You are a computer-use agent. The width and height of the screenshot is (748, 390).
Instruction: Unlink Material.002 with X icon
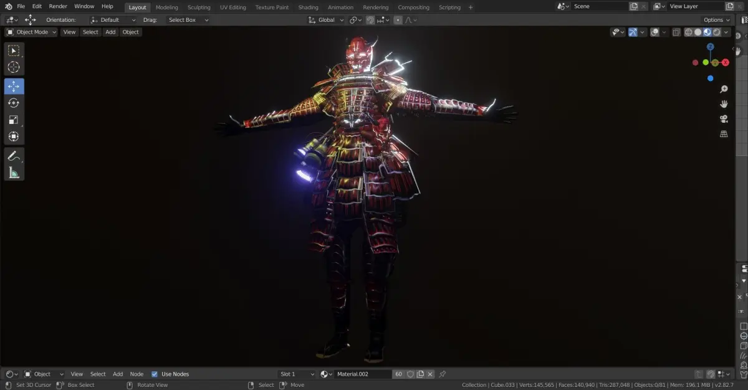click(x=431, y=374)
